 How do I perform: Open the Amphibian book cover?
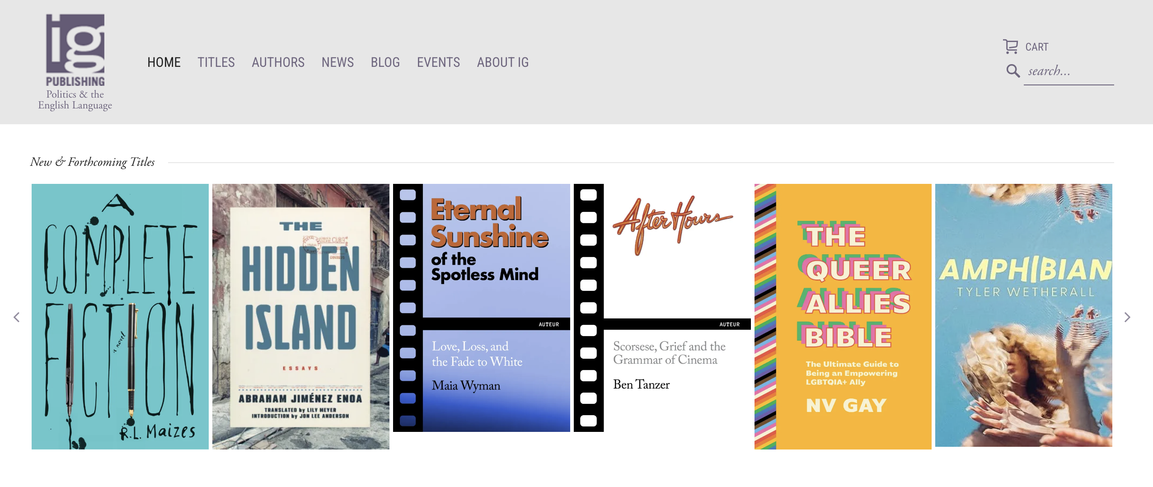pos(1024,315)
